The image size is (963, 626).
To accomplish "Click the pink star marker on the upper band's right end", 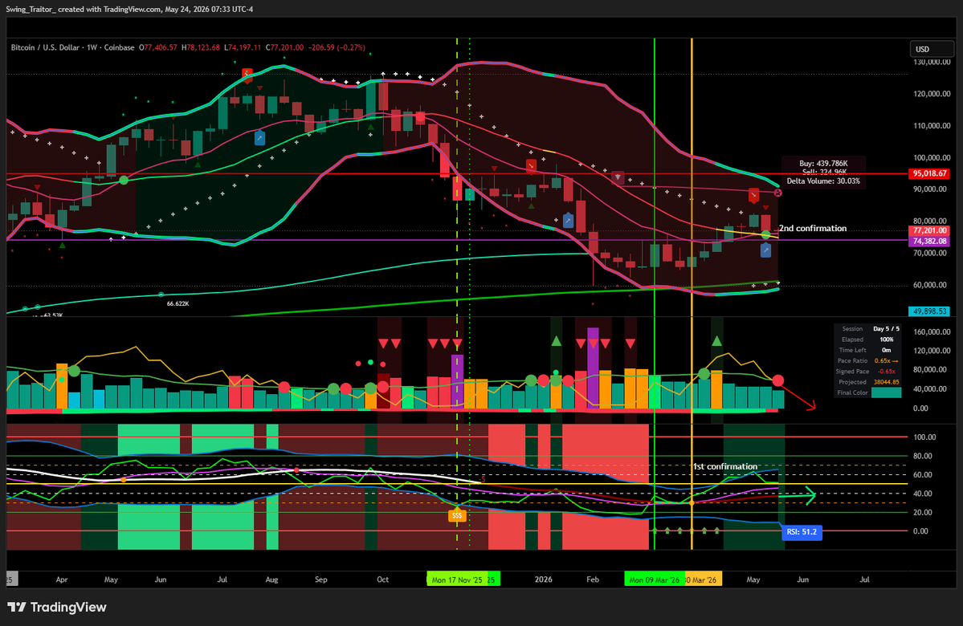I will pos(778,193).
